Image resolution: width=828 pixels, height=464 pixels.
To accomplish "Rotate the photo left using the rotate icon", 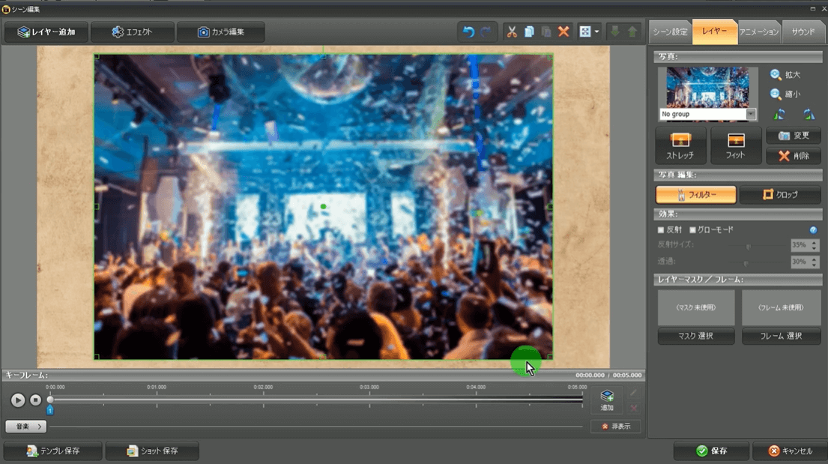I will click(779, 115).
